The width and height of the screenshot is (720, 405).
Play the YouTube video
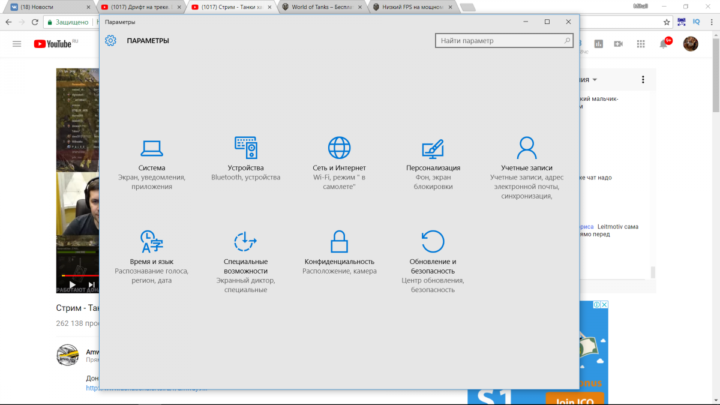pyautogui.click(x=72, y=284)
